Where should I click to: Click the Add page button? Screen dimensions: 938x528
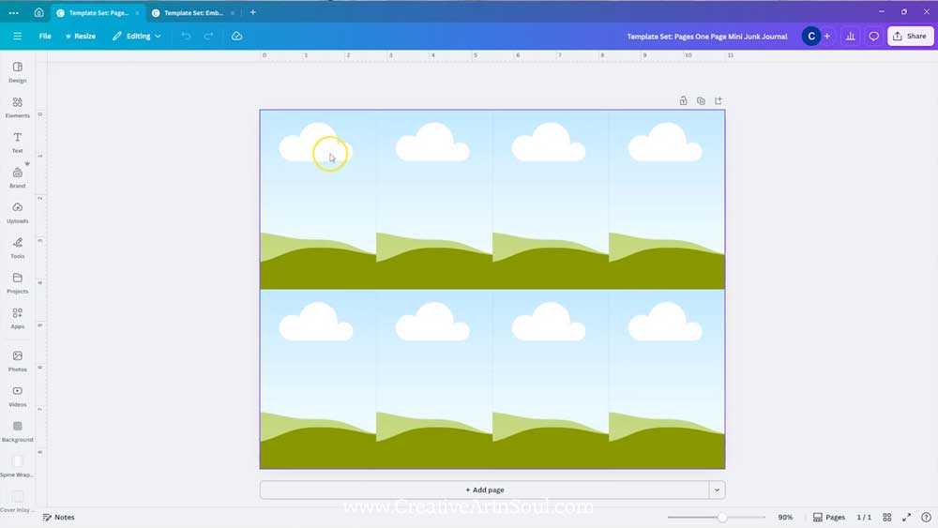point(484,490)
